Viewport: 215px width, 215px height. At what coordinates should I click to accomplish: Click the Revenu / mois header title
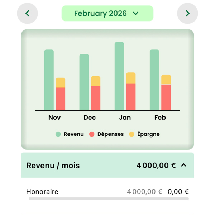click(53, 166)
